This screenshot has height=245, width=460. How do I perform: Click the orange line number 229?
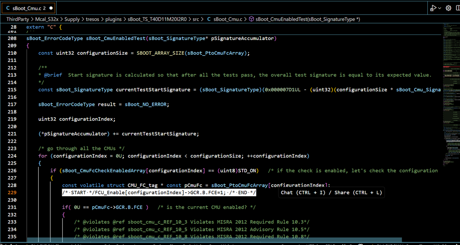click(x=12, y=193)
